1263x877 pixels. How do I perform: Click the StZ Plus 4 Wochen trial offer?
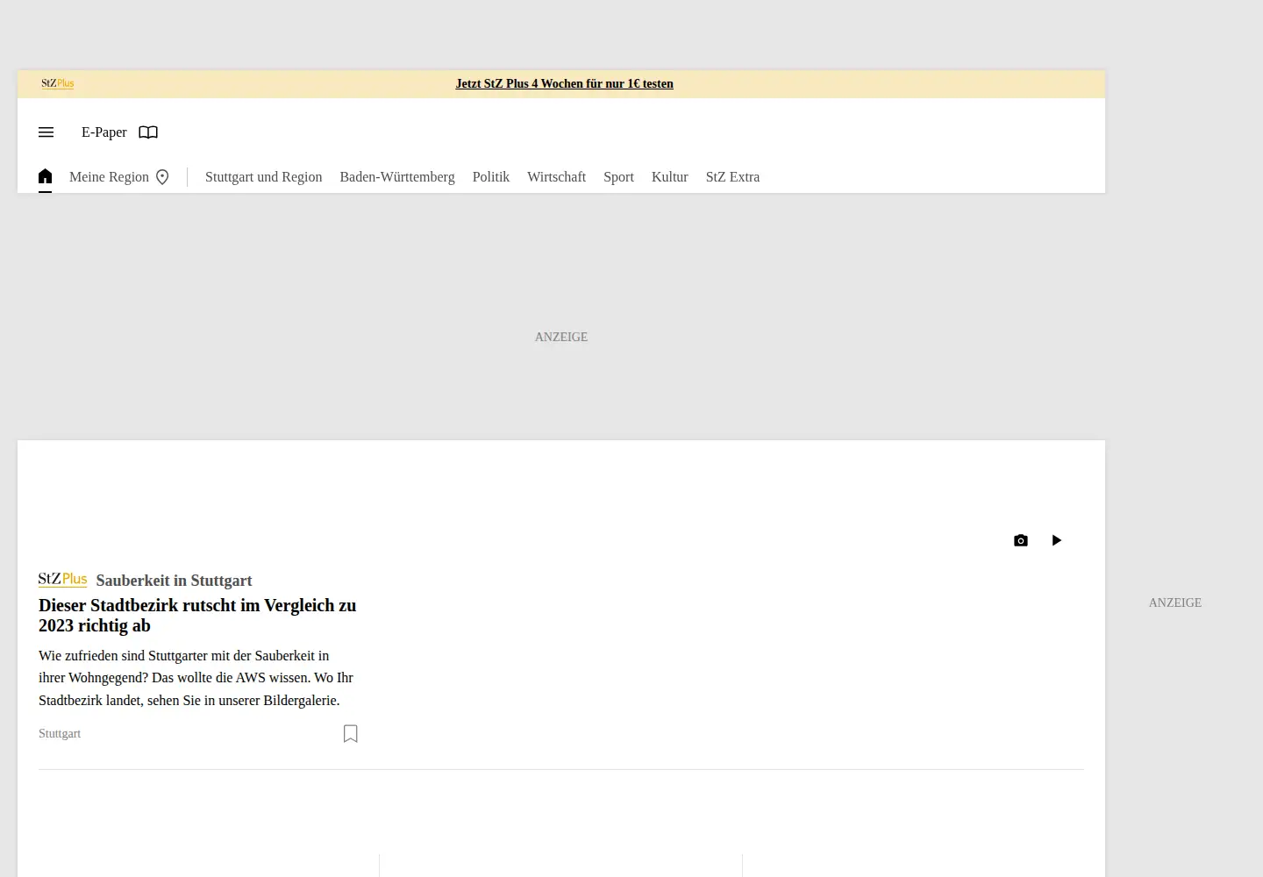(x=565, y=84)
